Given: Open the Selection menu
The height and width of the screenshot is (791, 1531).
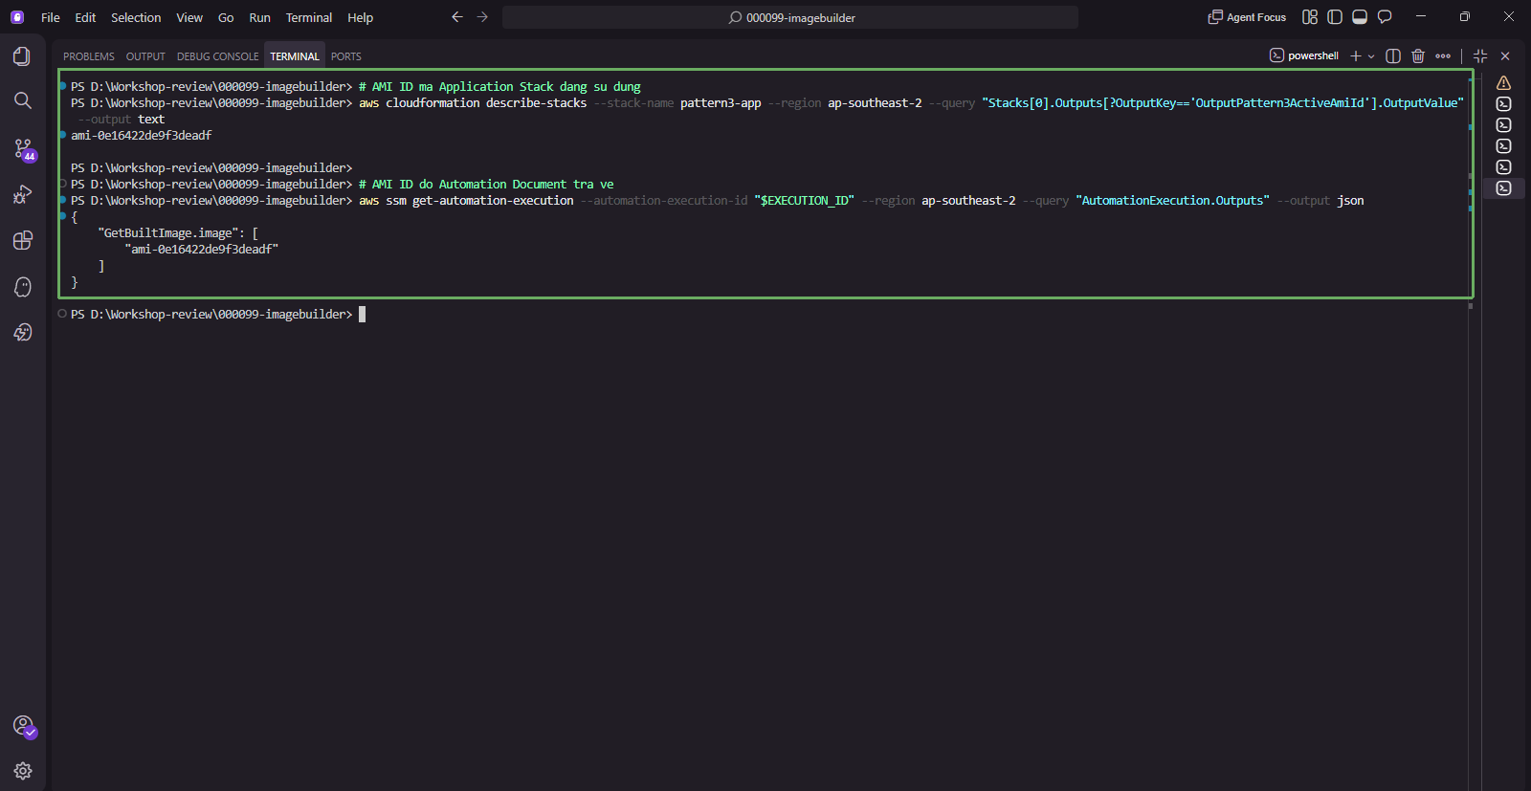Looking at the screenshot, I should tap(136, 17).
